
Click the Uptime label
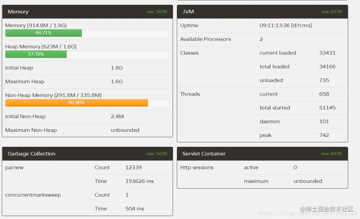tap(189, 25)
